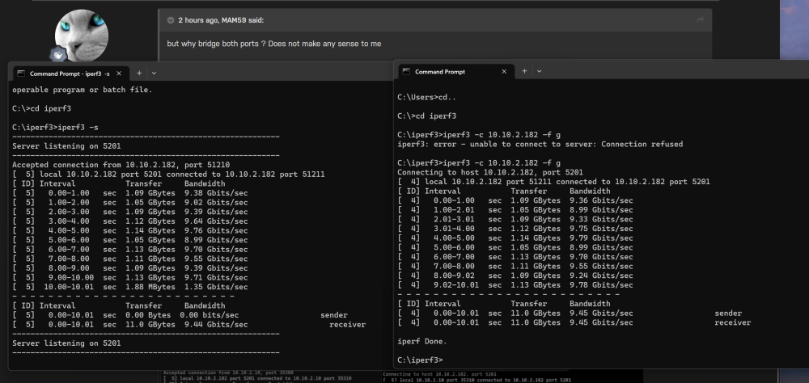Screen dimensions: 809x383
Task: Click the white cat avatar picture
Action: (x=82, y=36)
